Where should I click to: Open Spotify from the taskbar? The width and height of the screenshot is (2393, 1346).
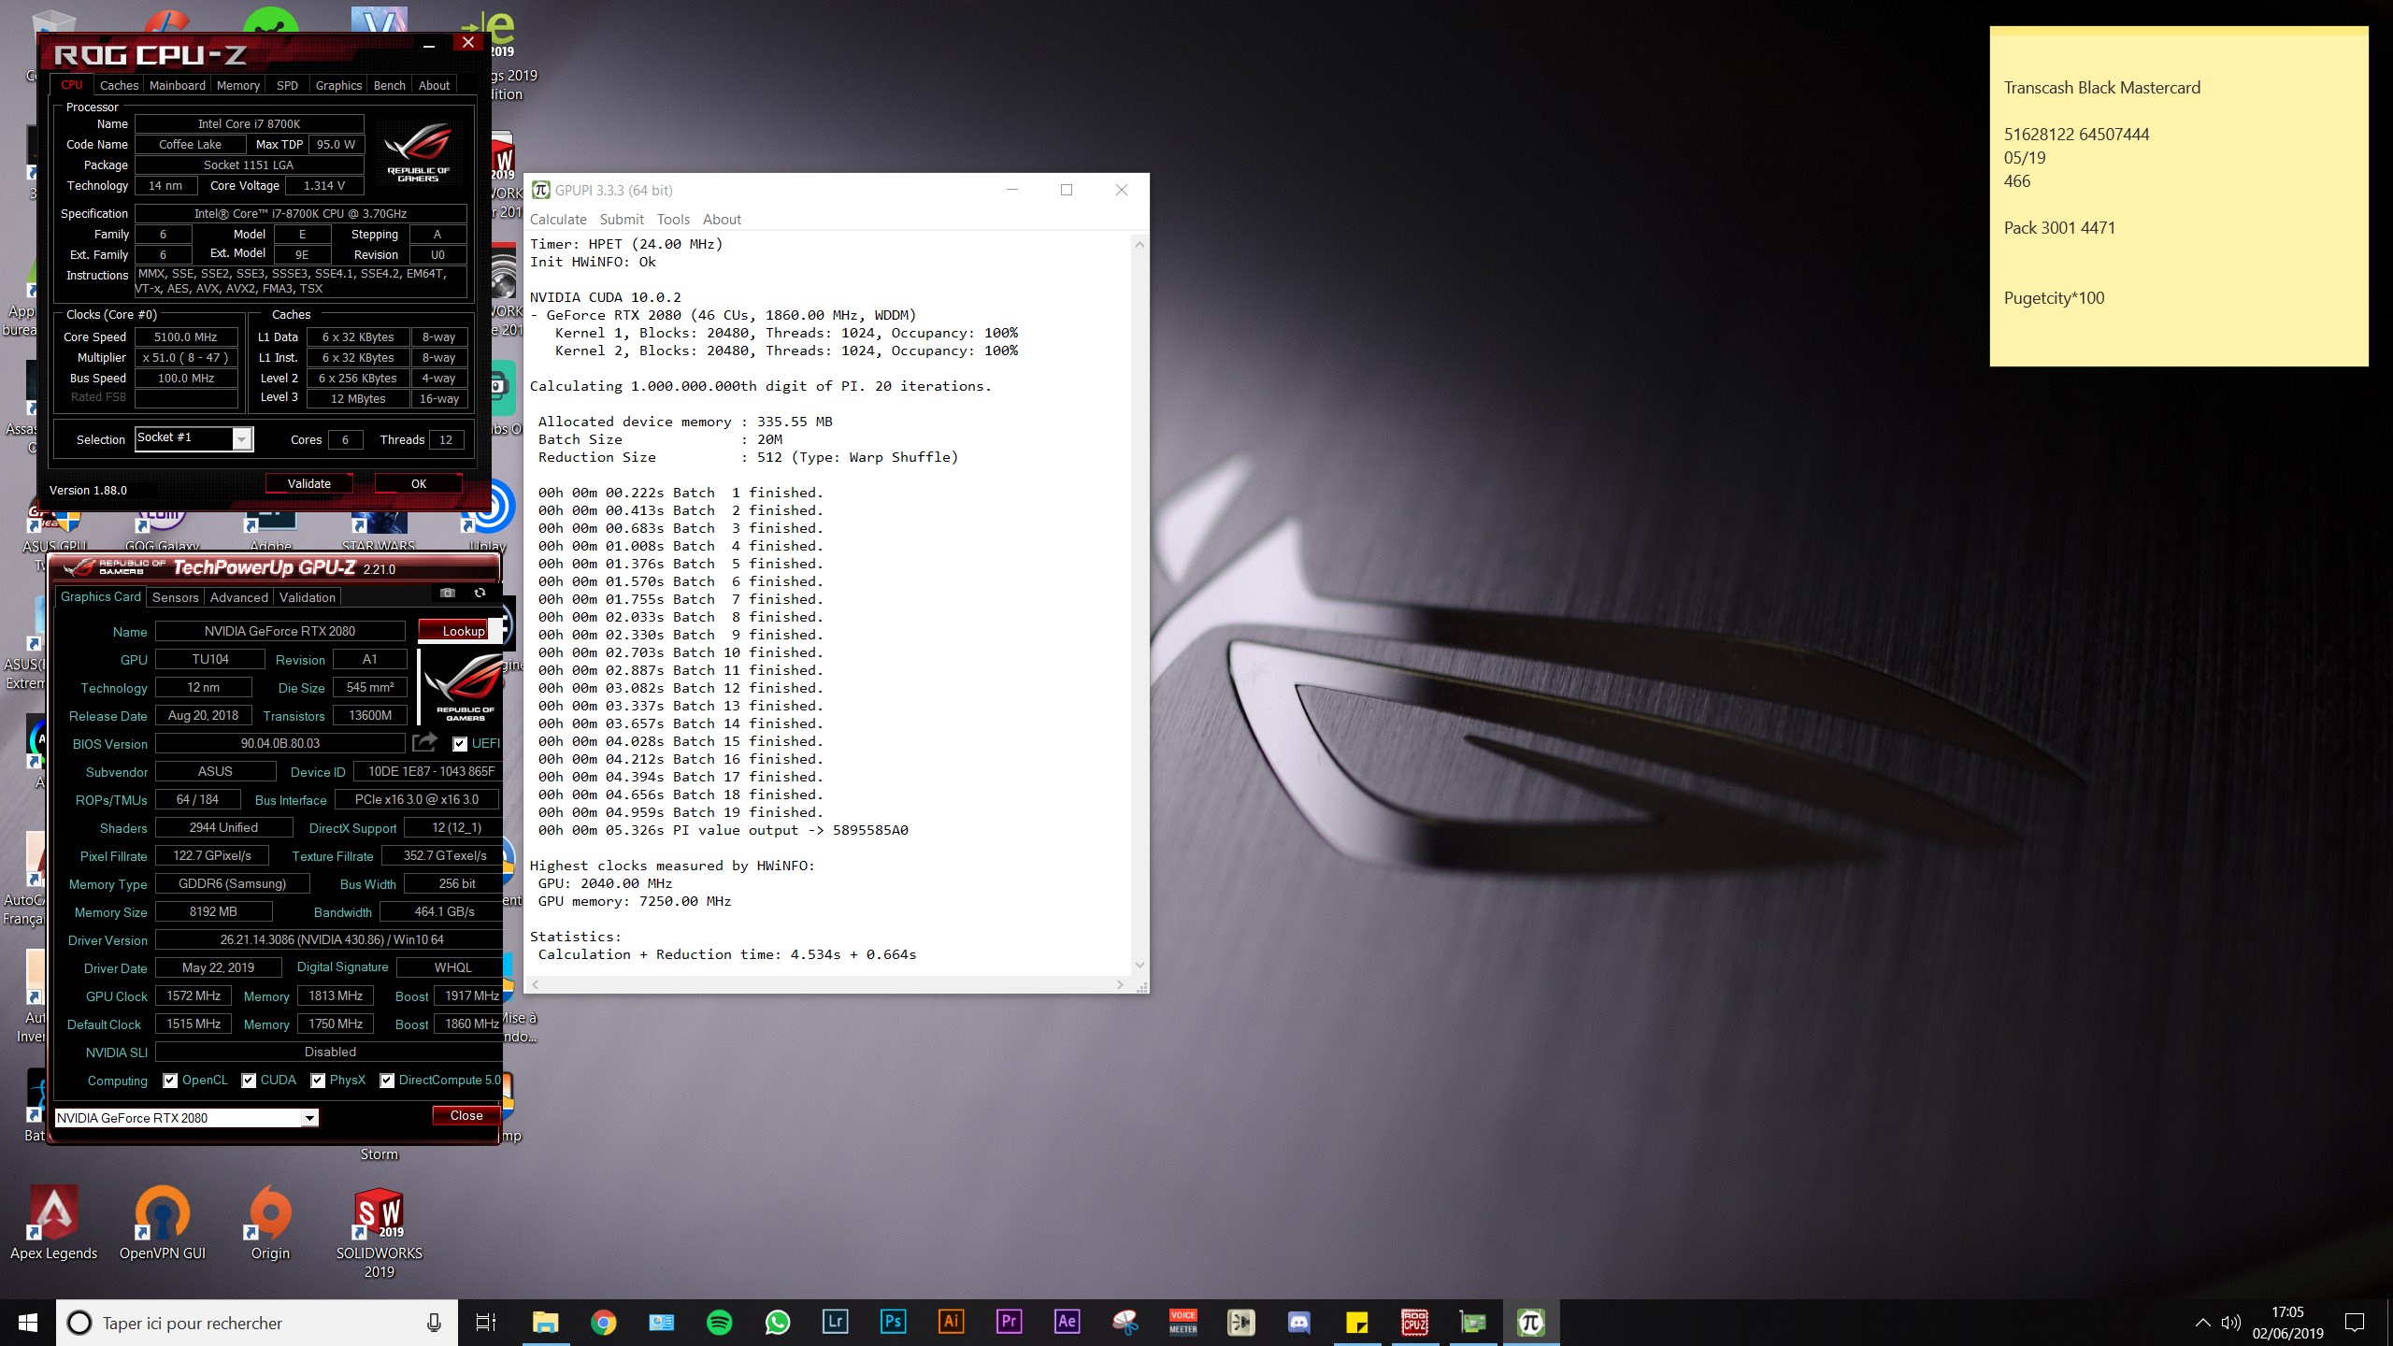tap(719, 1322)
